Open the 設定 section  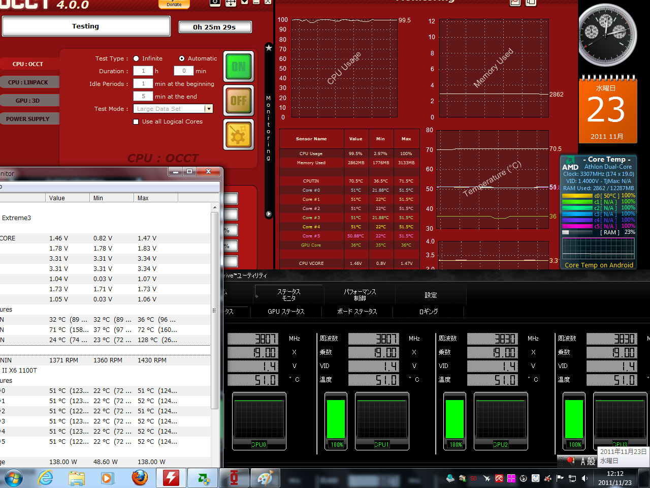pos(431,295)
